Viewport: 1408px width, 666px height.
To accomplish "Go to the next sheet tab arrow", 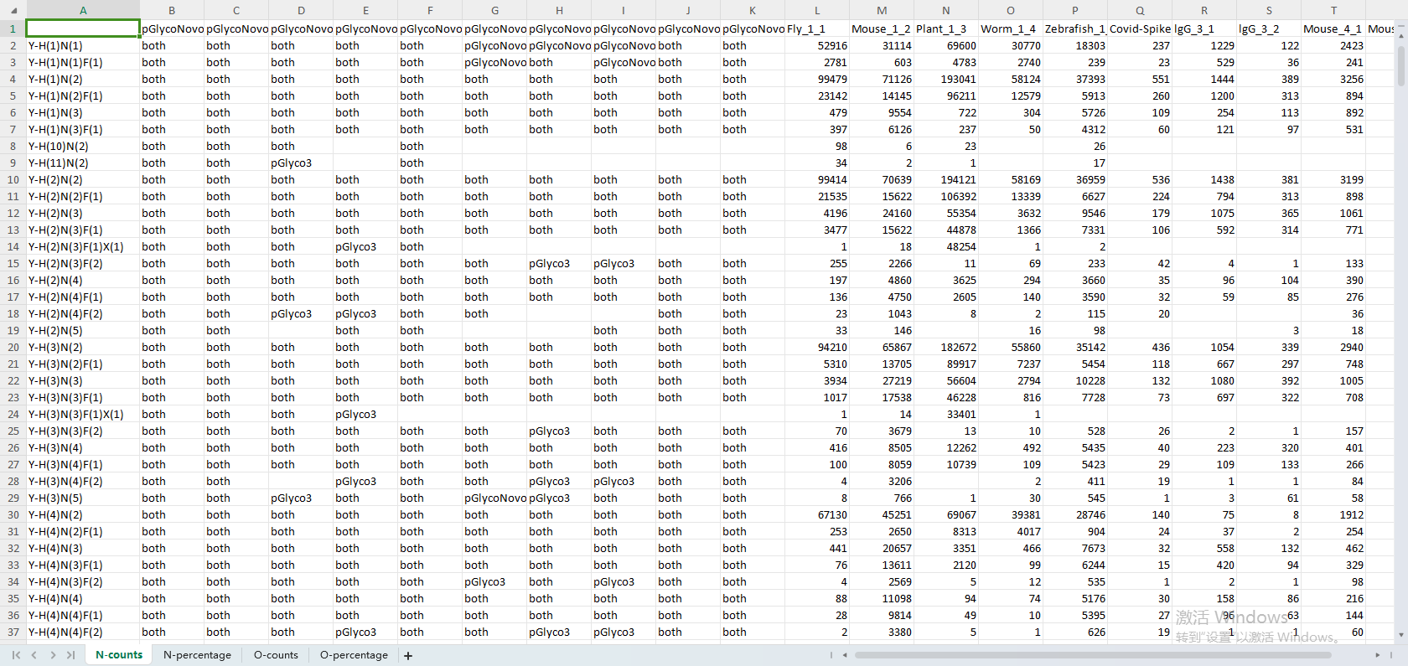I will coord(53,655).
